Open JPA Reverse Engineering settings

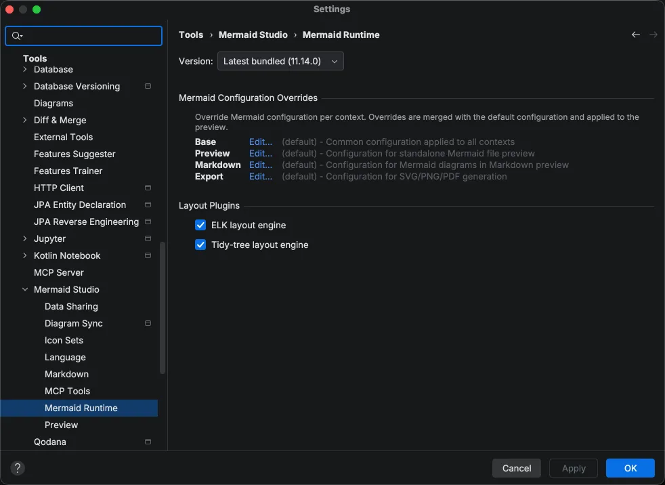point(87,222)
